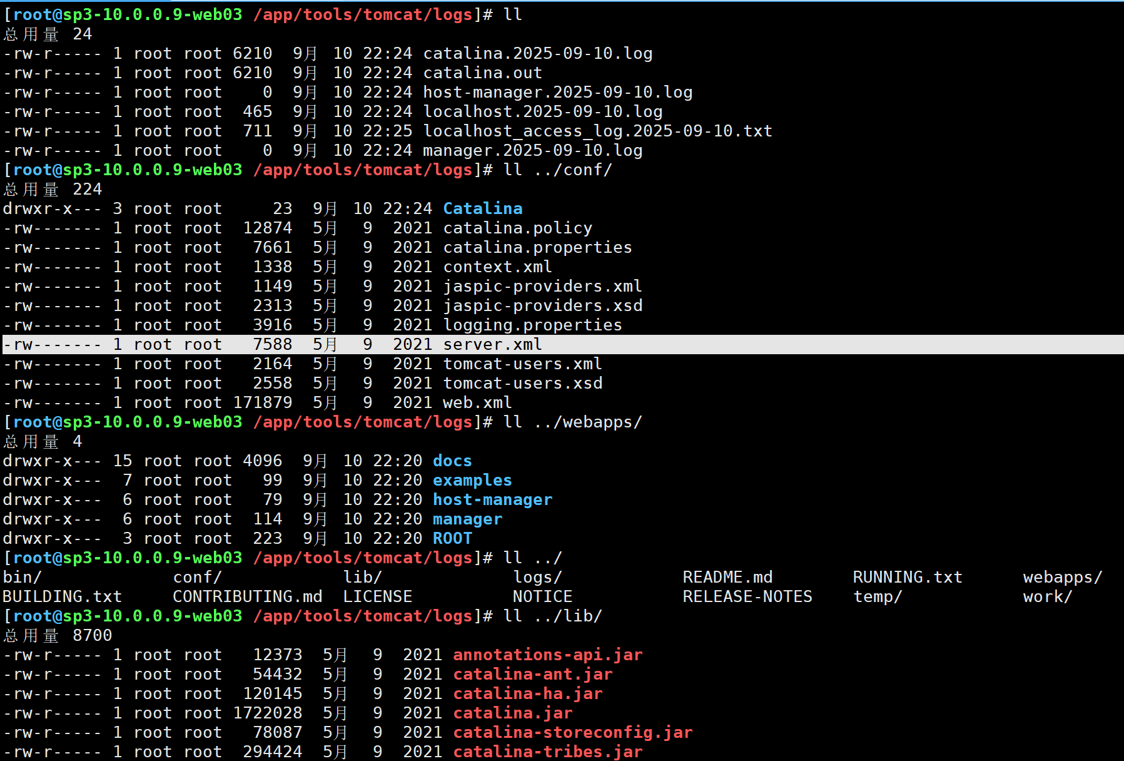
Task: Select NOTICE in completion list
Action: click(543, 596)
